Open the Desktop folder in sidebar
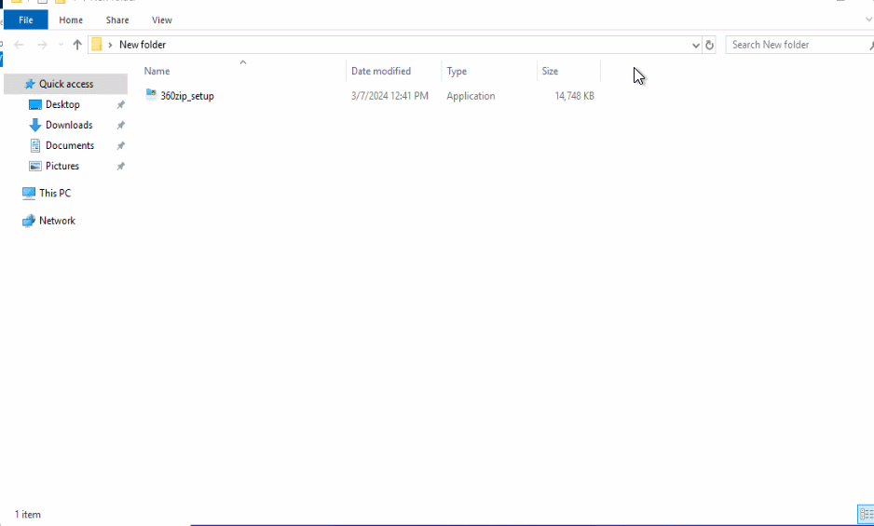 click(62, 104)
